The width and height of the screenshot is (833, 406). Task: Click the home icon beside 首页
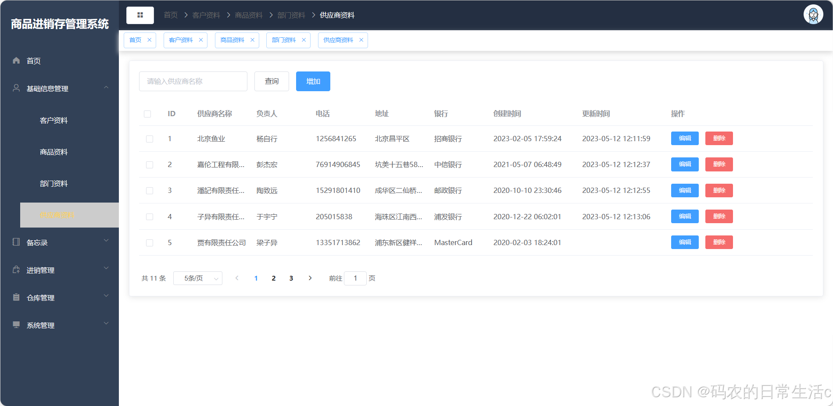16,61
